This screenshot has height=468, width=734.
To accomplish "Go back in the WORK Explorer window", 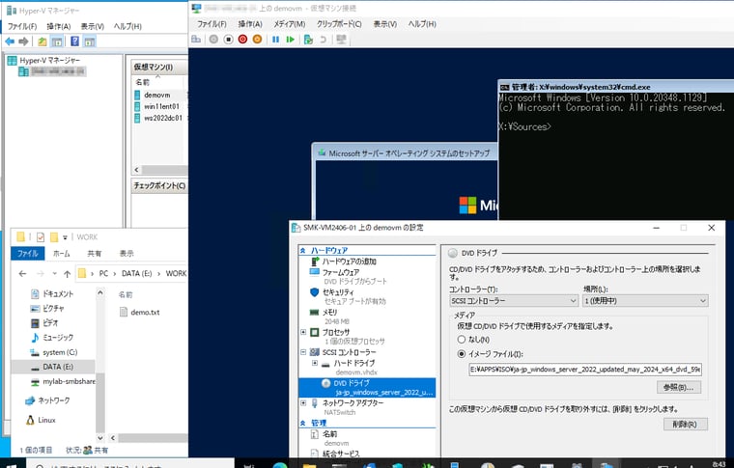I will click(x=22, y=274).
